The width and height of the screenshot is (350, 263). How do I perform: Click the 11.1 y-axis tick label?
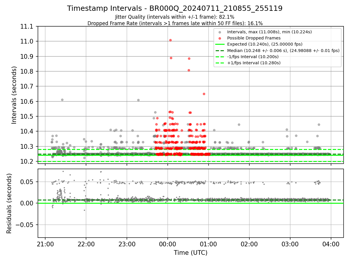27,27
